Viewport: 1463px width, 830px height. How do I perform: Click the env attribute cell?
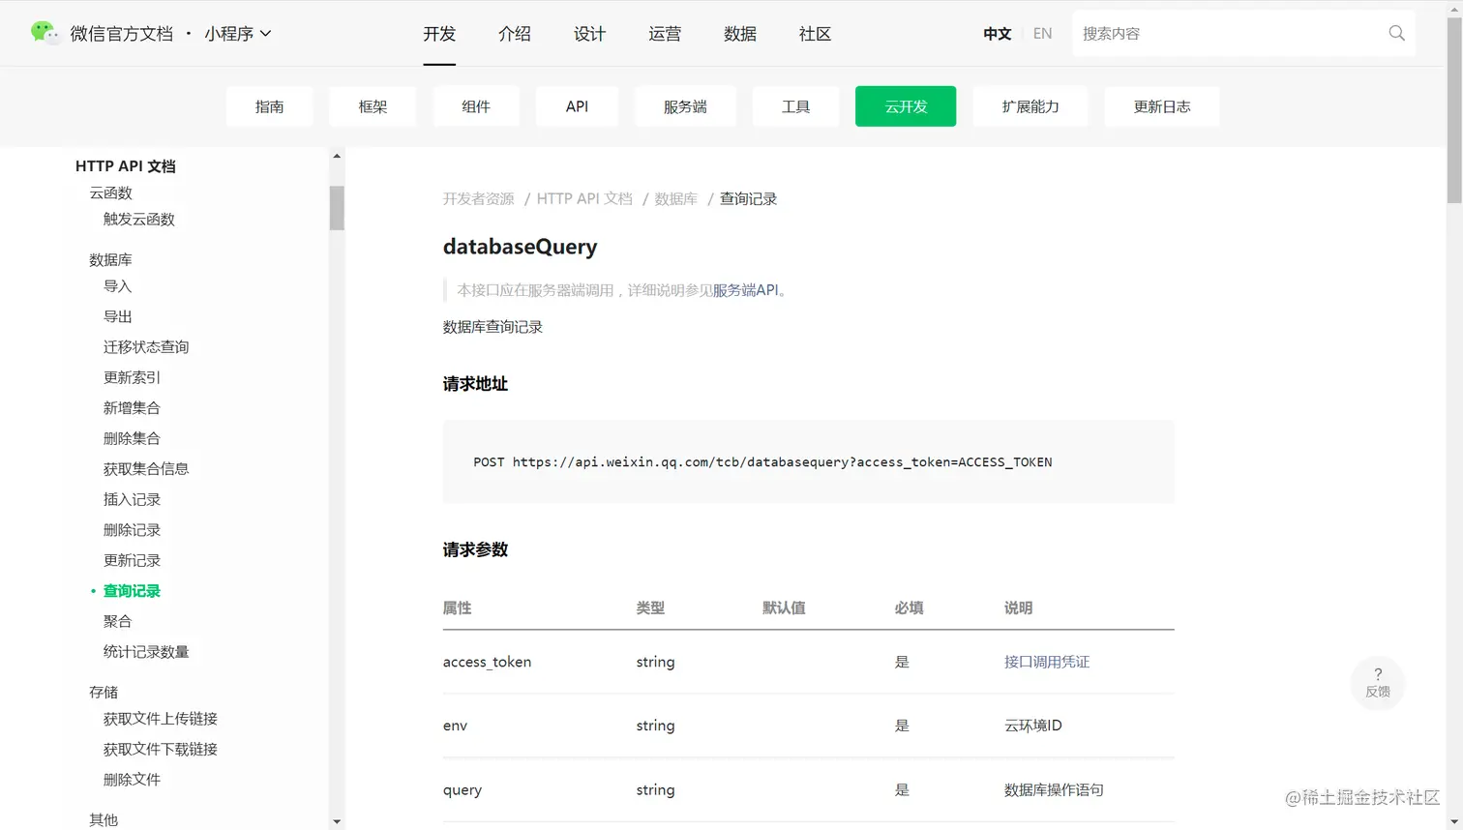(455, 726)
